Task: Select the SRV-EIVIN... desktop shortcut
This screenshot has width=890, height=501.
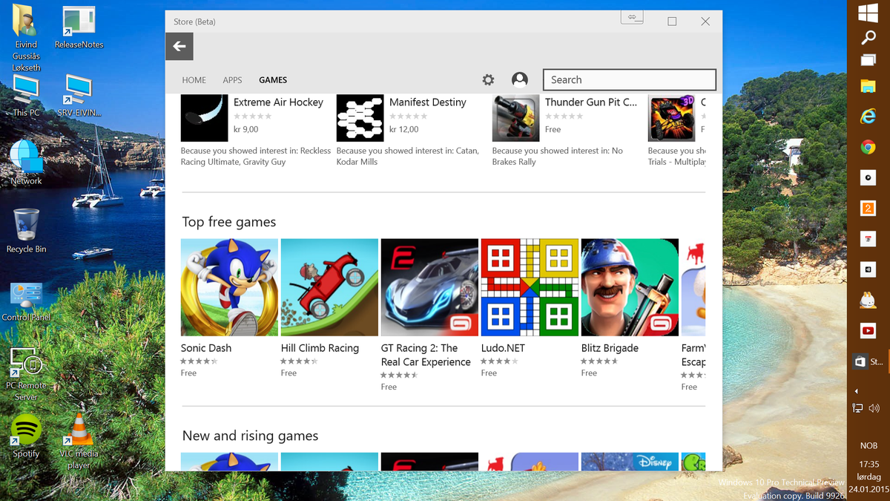Action: [x=79, y=95]
